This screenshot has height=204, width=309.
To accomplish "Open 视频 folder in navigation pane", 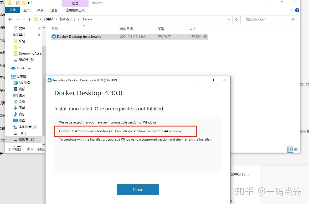I will pyautogui.click(x=22, y=89).
